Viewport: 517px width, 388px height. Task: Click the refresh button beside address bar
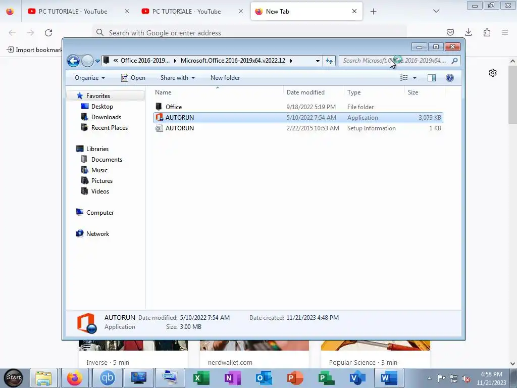pos(329,61)
